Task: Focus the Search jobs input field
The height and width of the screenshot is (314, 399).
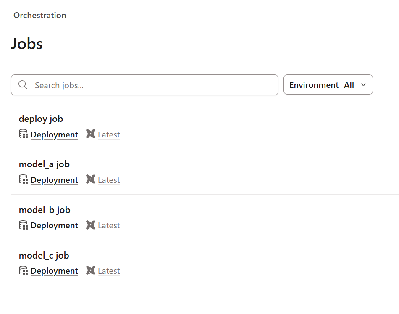Action: coord(151,85)
